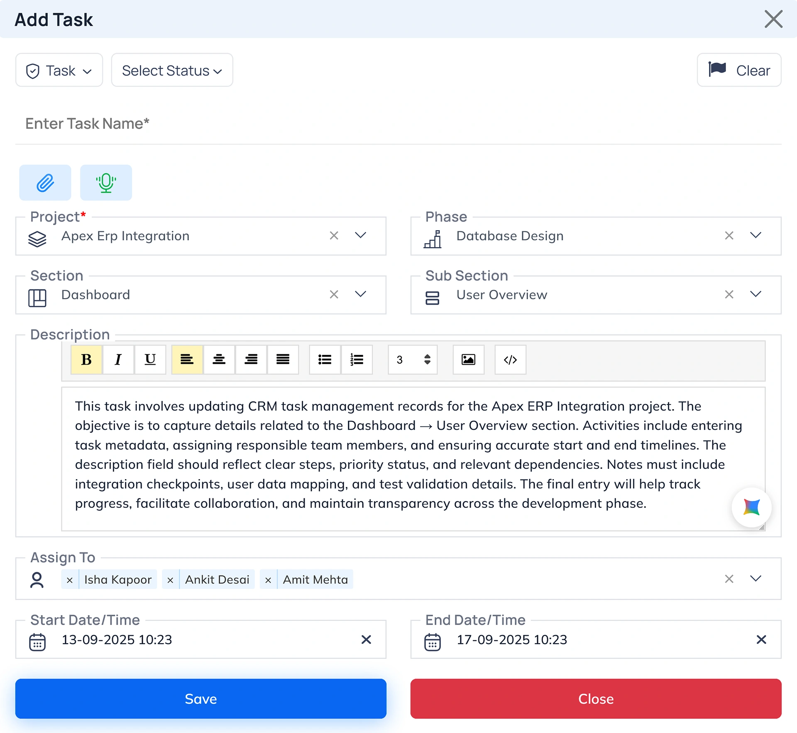Toggle underline formatting in description
This screenshot has height=733, width=797.
pos(150,359)
